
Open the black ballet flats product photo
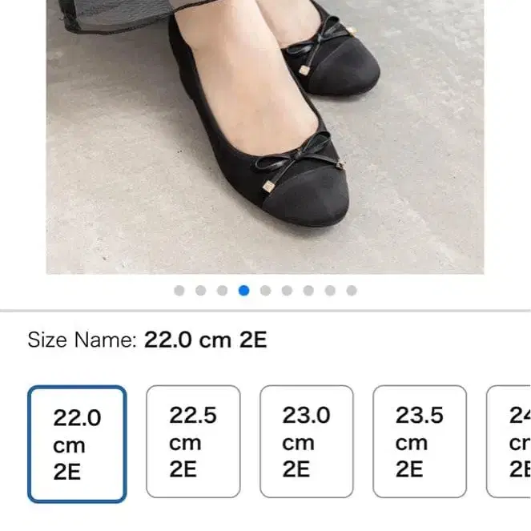[265, 137]
